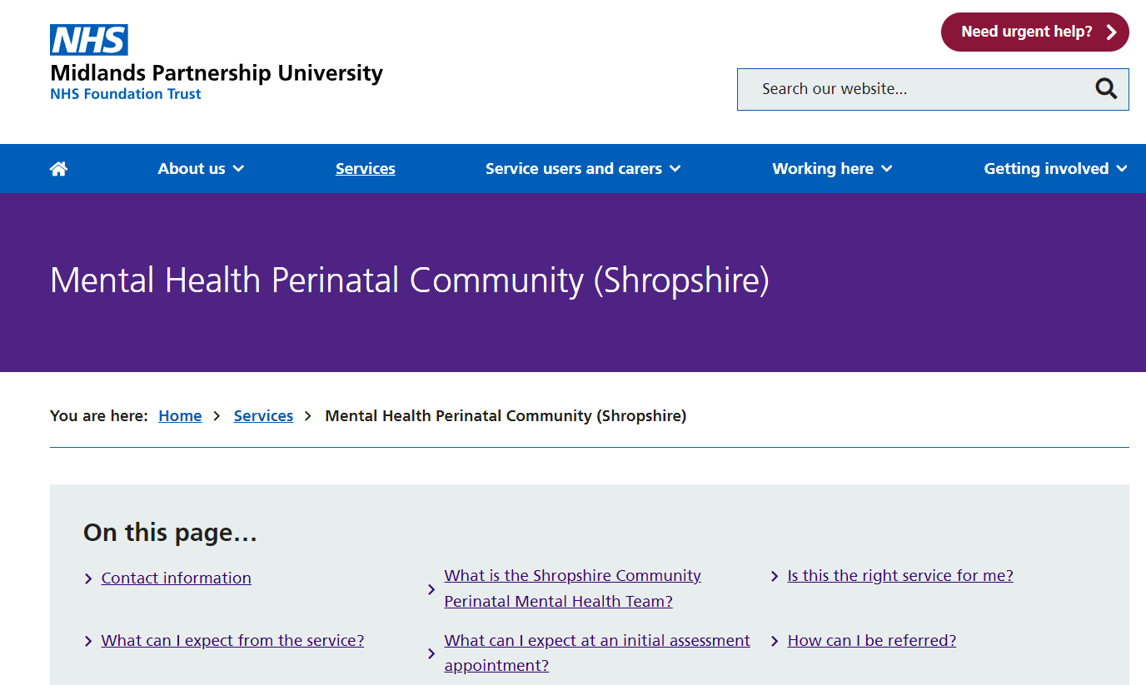Click the magnifying glass search icon

tap(1106, 89)
